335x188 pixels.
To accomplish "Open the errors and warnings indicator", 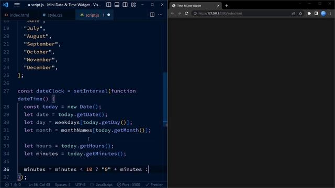I will pyautogui.click(x=13, y=184).
